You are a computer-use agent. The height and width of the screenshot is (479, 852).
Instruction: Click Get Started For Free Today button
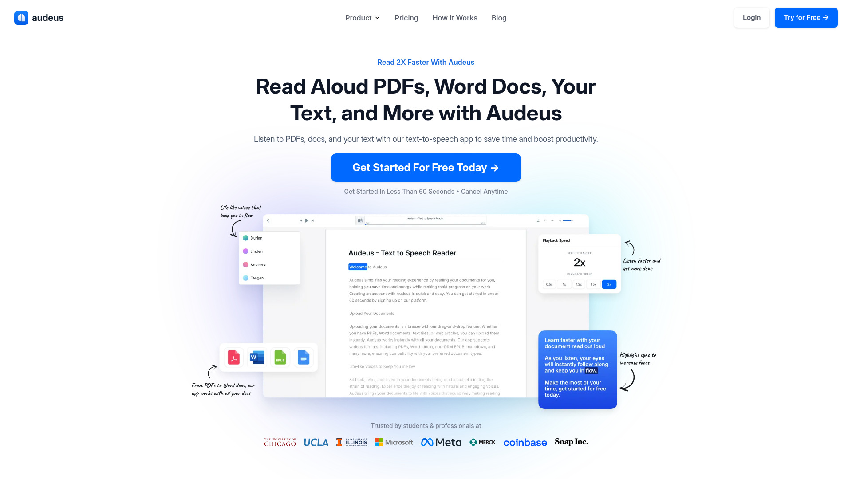pos(426,167)
